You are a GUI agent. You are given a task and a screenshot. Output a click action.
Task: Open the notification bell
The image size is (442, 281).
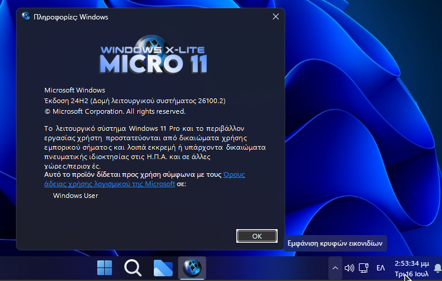pyautogui.click(x=437, y=268)
